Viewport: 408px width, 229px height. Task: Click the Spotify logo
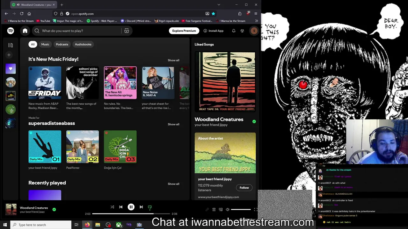click(x=11, y=31)
